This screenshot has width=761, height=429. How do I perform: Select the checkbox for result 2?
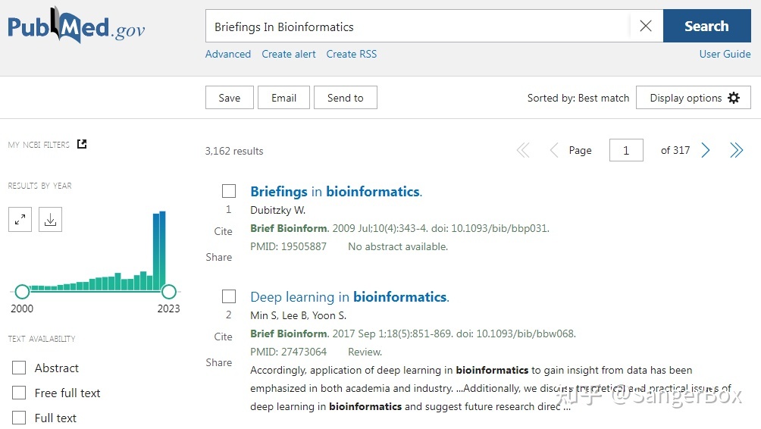[x=229, y=296]
